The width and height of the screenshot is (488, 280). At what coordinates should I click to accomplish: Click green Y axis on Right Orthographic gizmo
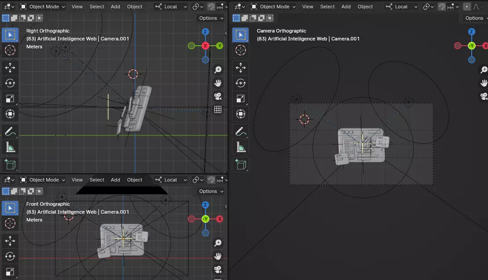220,46
